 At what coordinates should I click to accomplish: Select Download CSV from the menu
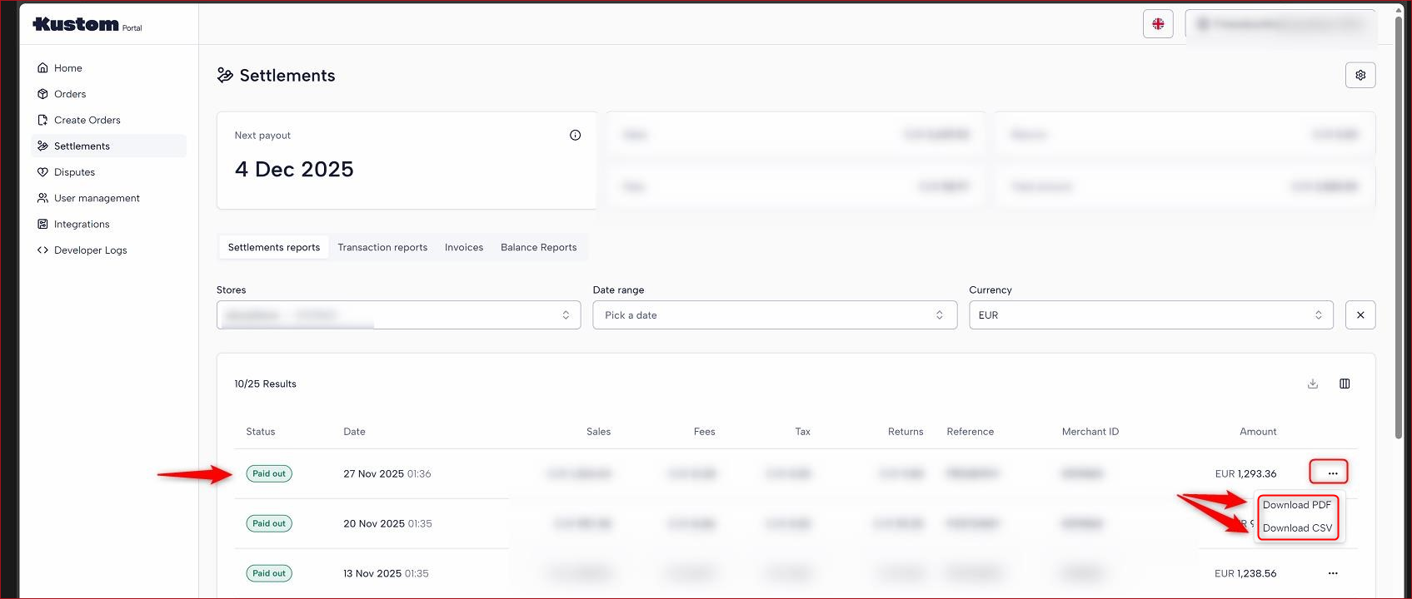(x=1296, y=528)
